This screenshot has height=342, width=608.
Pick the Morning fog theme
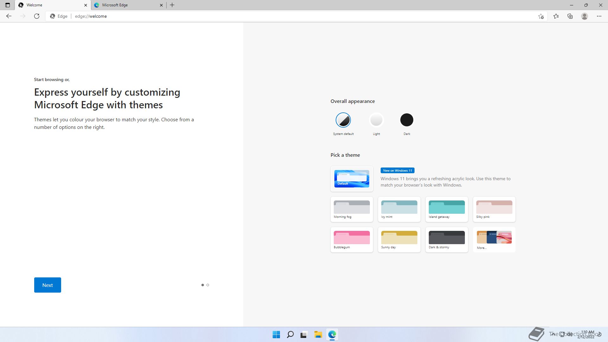(352, 209)
